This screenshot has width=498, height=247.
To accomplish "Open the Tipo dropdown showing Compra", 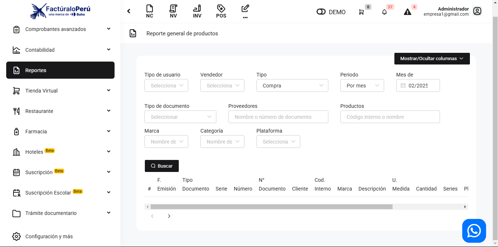I will (292, 86).
